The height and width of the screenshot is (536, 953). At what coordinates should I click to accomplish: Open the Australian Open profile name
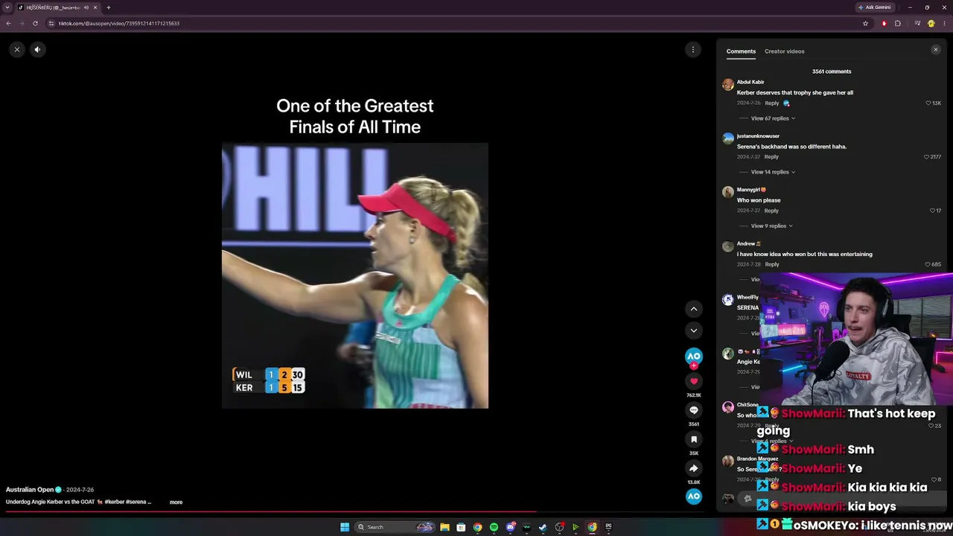(30, 490)
